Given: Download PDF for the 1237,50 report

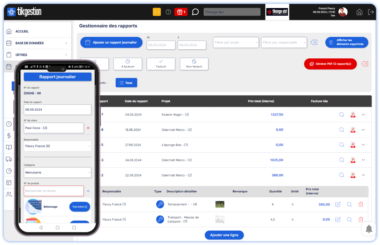Looking at the screenshot, I should 353,114.
